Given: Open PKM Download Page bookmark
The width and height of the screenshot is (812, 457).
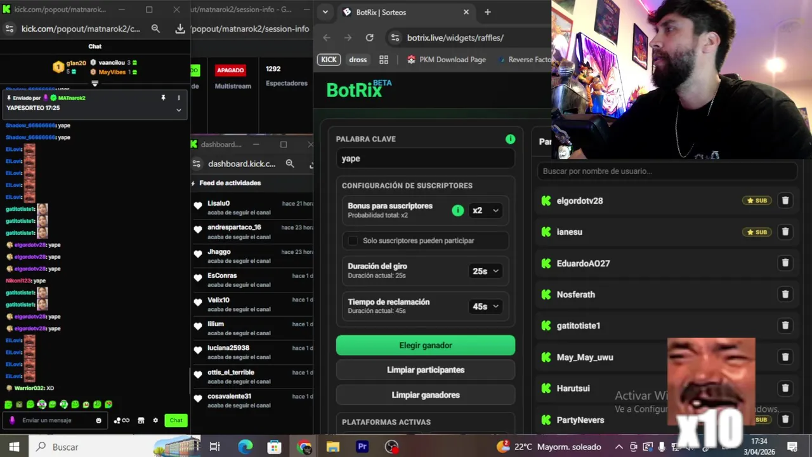Looking at the screenshot, I should tap(447, 60).
